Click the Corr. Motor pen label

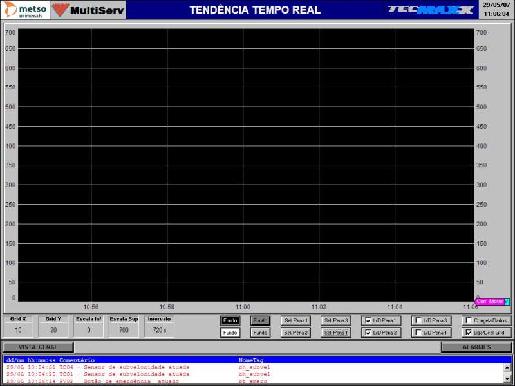490,301
